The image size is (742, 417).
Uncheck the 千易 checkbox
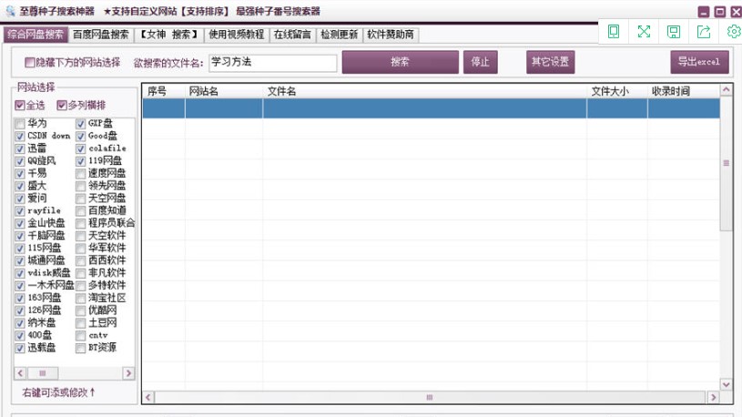[x=20, y=174]
